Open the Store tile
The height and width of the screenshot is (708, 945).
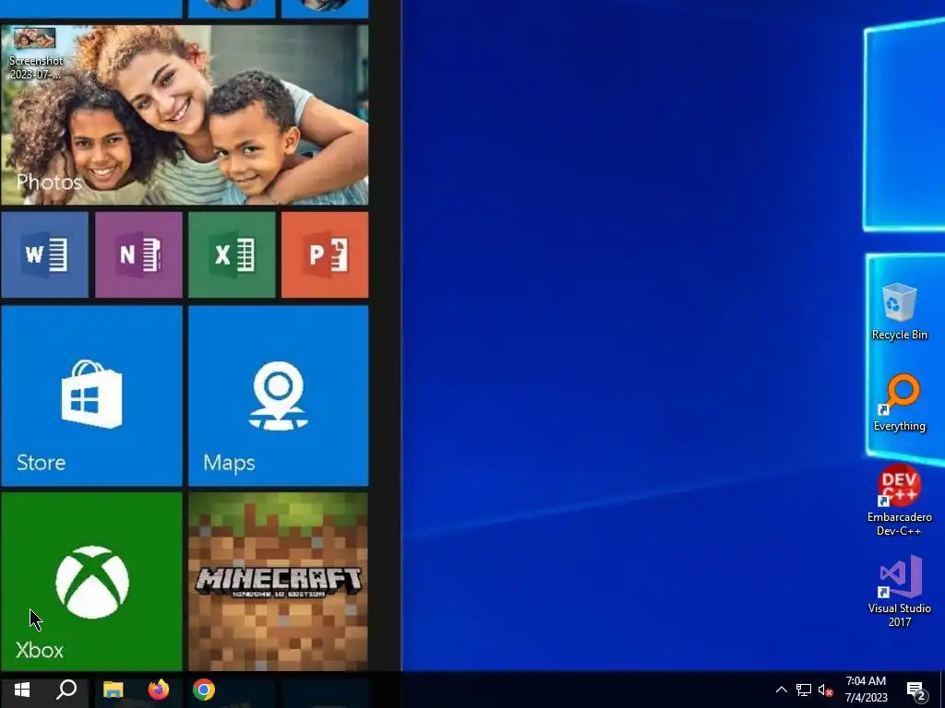[x=91, y=395]
